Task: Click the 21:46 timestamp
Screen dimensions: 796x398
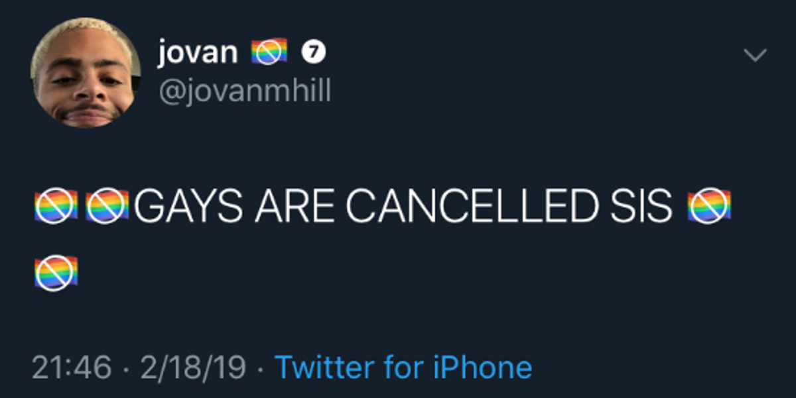Action: click(x=72, y=367)
